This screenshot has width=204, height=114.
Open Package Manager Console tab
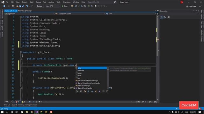pos(28,105)
